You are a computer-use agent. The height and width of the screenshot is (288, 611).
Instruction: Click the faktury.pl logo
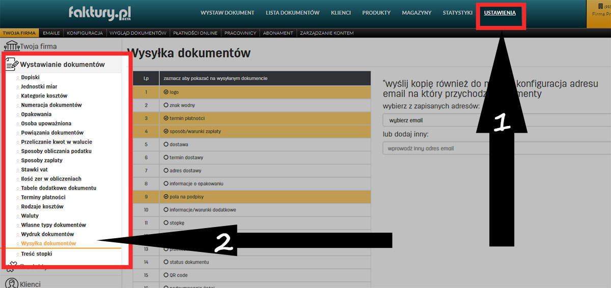pos(99,12)
